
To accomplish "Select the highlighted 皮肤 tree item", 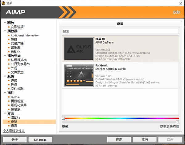I will pyautogui.click(x=29, y=122).
